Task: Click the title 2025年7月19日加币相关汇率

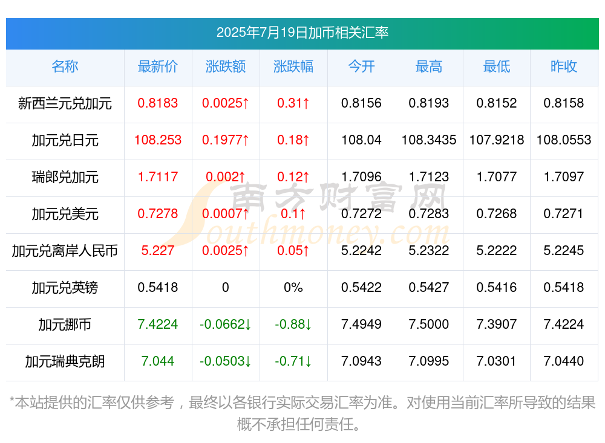Action: [302, 33]
